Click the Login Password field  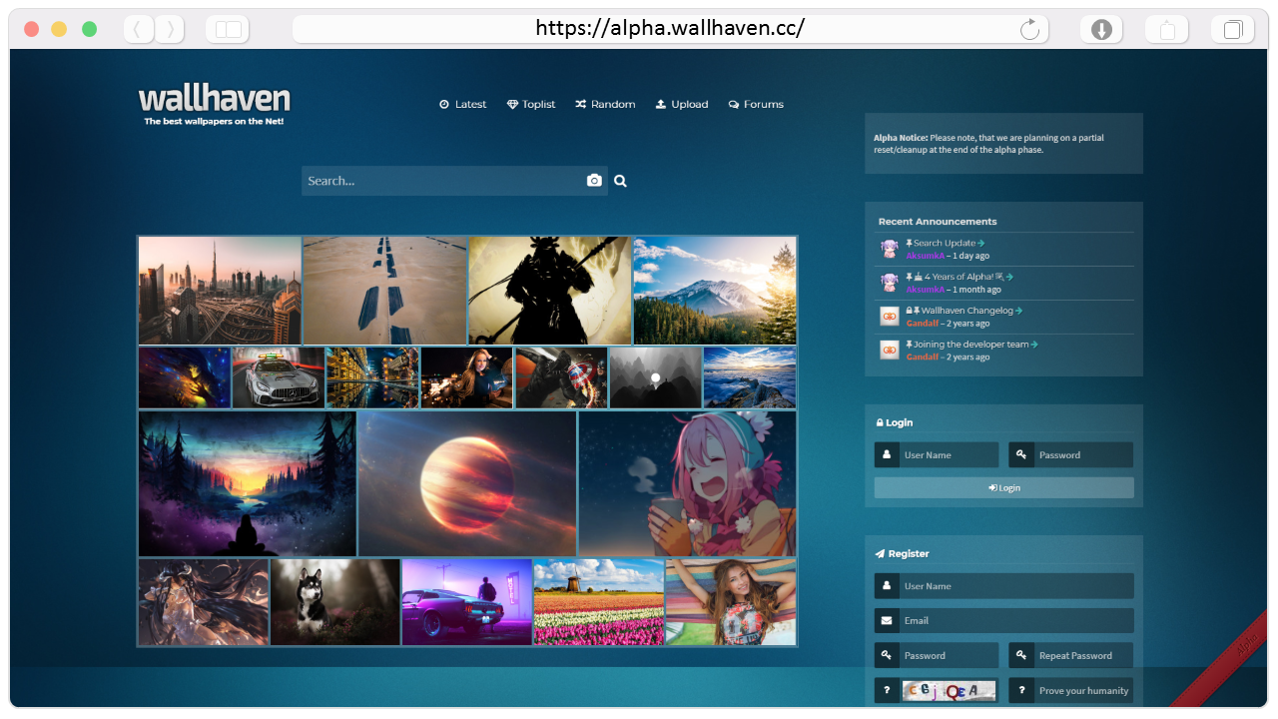tap(1071, 455)
